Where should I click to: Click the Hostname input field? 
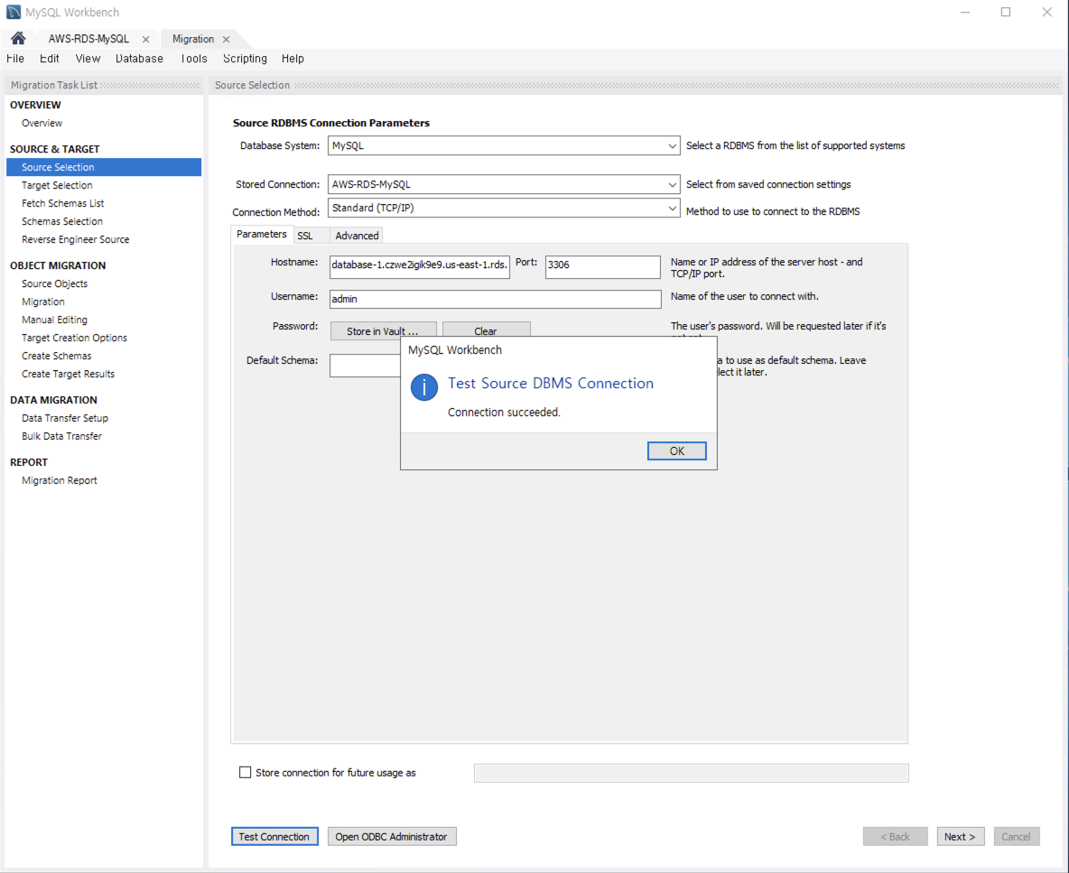[x=419, y=266]
